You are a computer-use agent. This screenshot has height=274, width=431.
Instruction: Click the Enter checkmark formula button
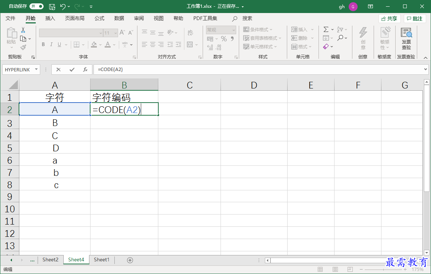click(72, 70)
